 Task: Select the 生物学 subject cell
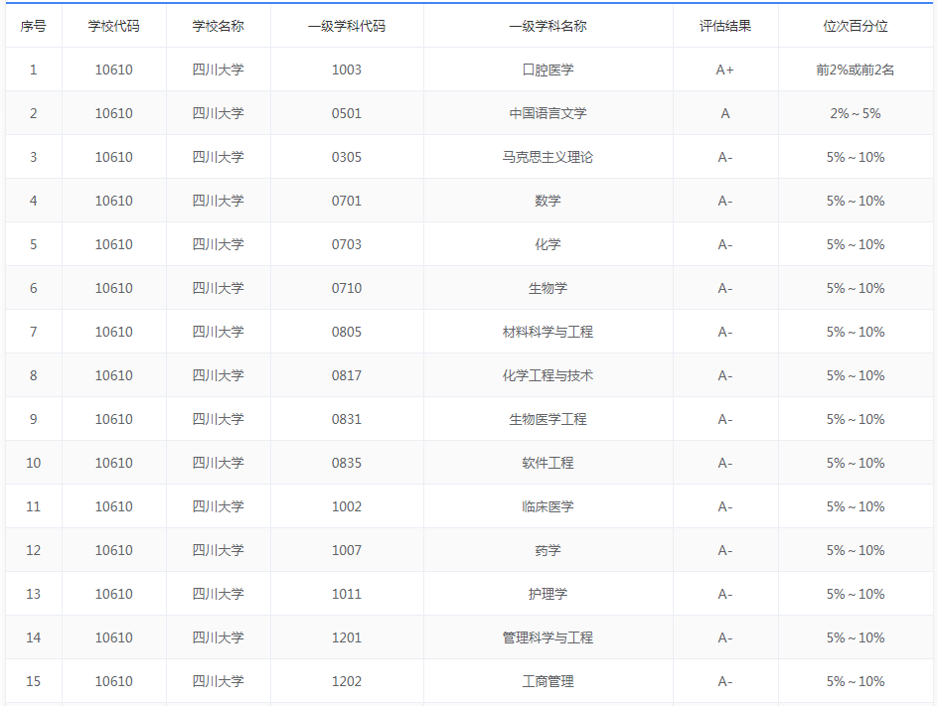547,288
